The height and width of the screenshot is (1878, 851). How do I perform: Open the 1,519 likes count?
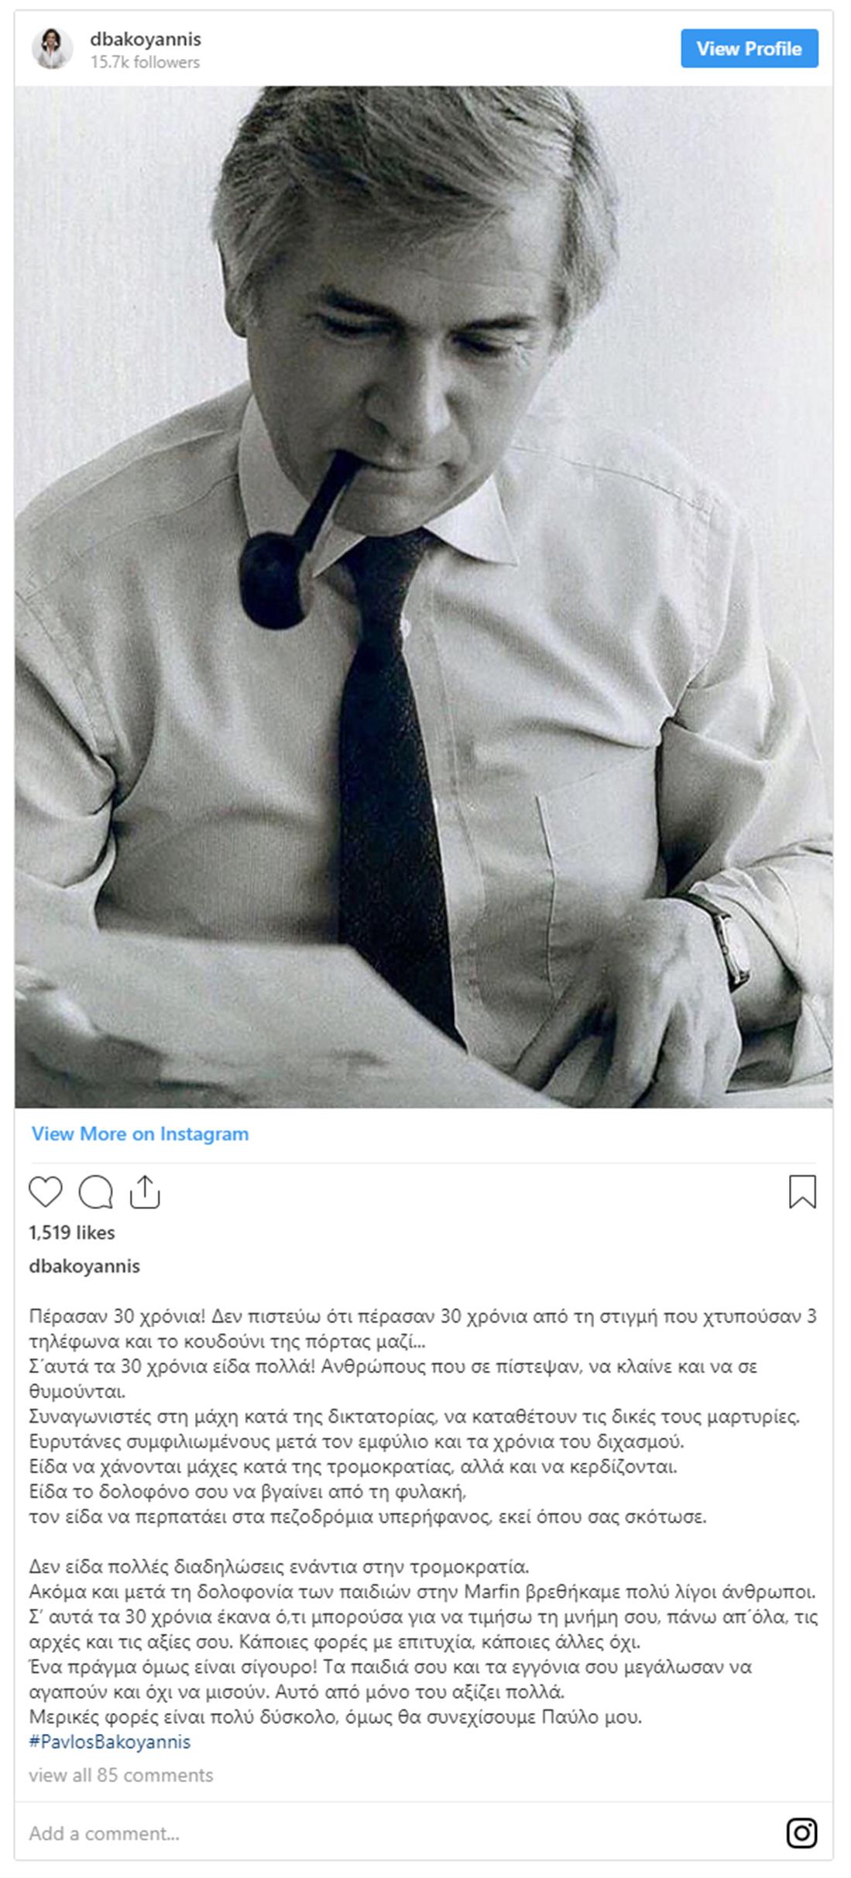click(x=72, y=1232)
